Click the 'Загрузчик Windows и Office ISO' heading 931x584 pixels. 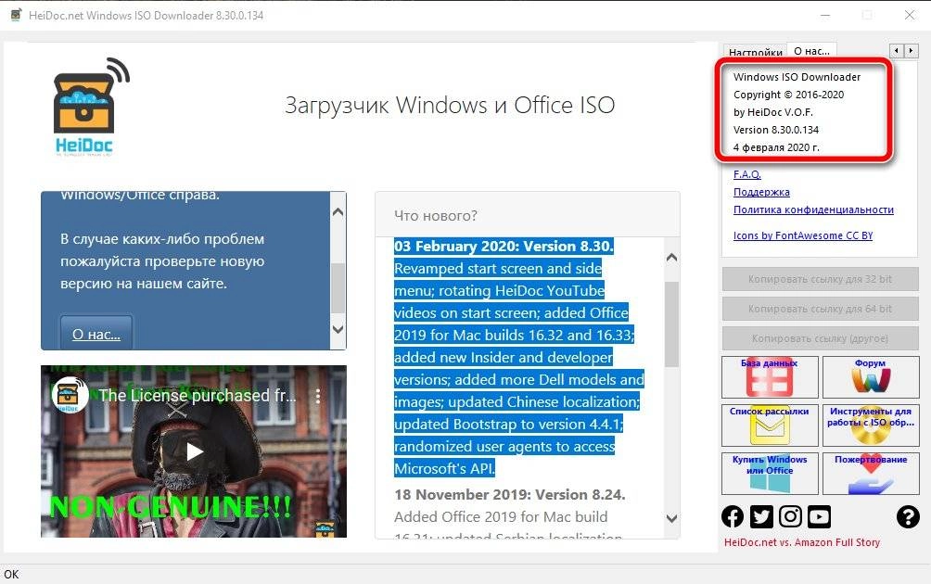(450, 106)
